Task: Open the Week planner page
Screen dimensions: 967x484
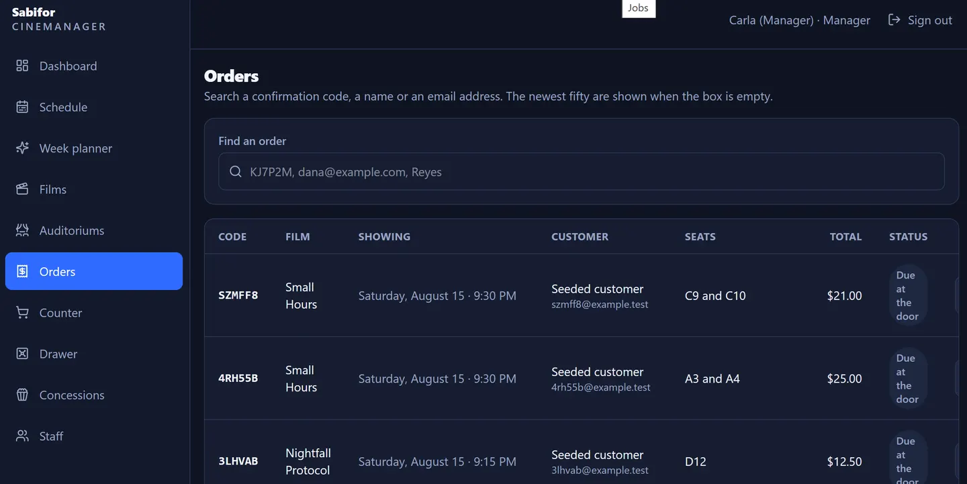Action: click(94, 148)
